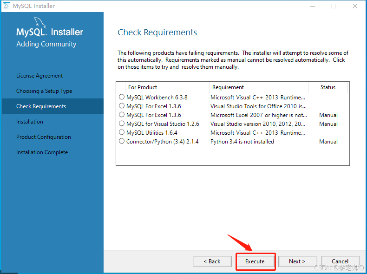
Task: Click Manual status in Microsoft Excel 2007 row
Action: click(x=328, y=115)
